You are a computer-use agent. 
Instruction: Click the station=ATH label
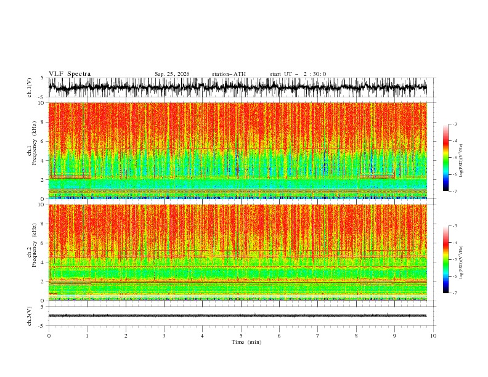229,74
